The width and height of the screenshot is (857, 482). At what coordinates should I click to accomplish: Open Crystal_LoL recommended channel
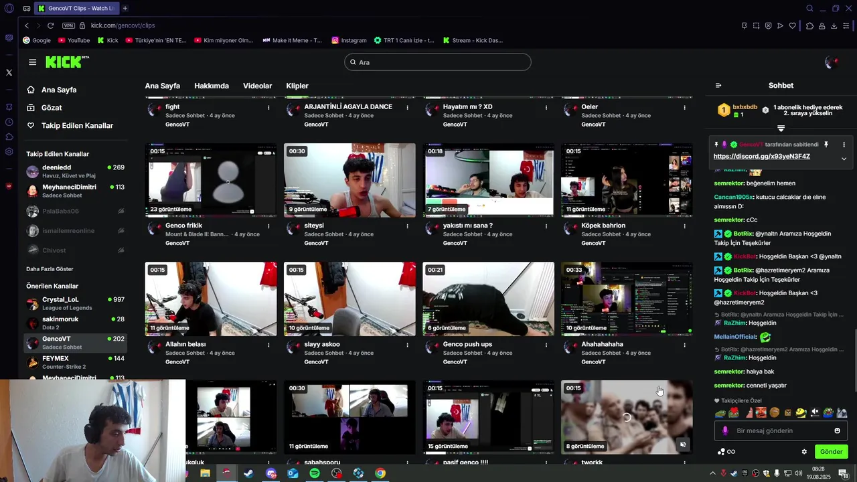coord(75,303)
